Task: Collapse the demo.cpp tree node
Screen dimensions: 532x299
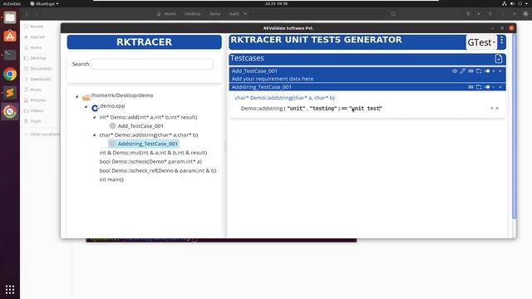Action: 86,107
